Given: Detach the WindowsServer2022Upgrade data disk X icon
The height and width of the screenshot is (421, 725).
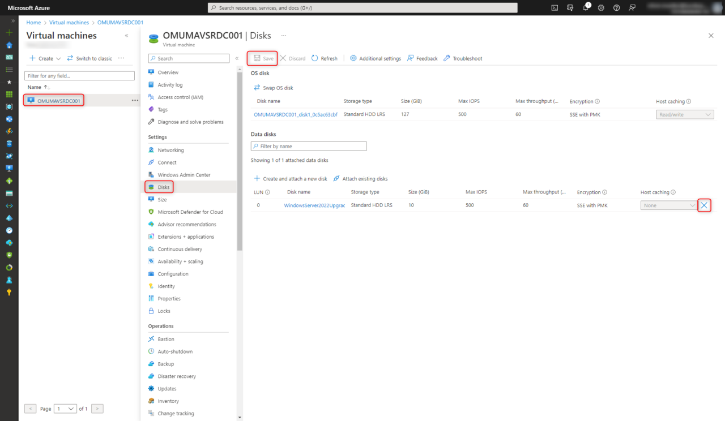Looking at the screenshot, I should (x=704, y=205).
